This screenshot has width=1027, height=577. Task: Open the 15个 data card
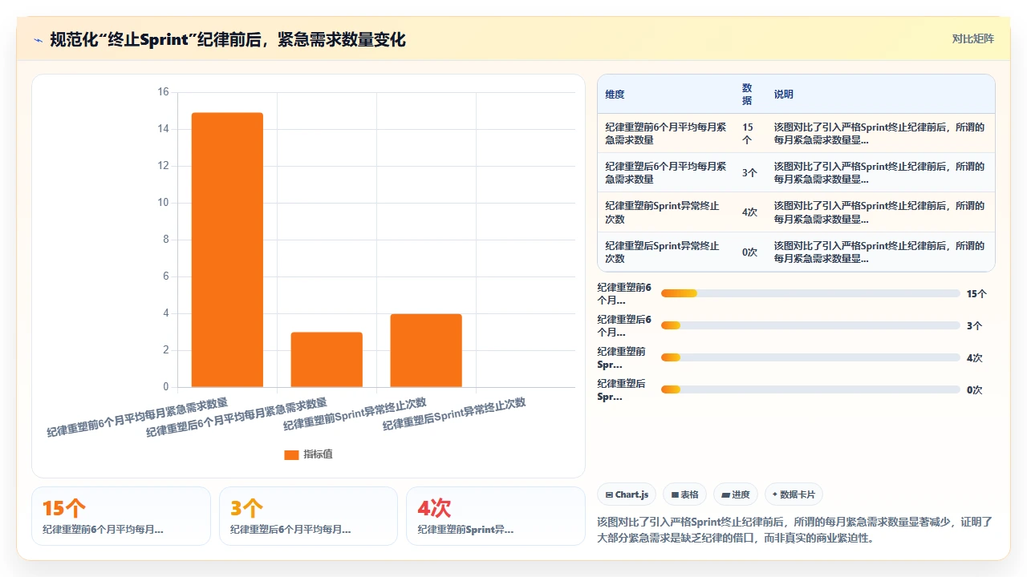coord(121,516)
